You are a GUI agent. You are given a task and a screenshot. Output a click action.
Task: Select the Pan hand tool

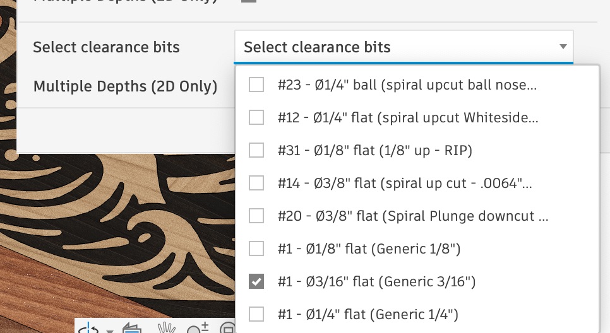(166, 329)
